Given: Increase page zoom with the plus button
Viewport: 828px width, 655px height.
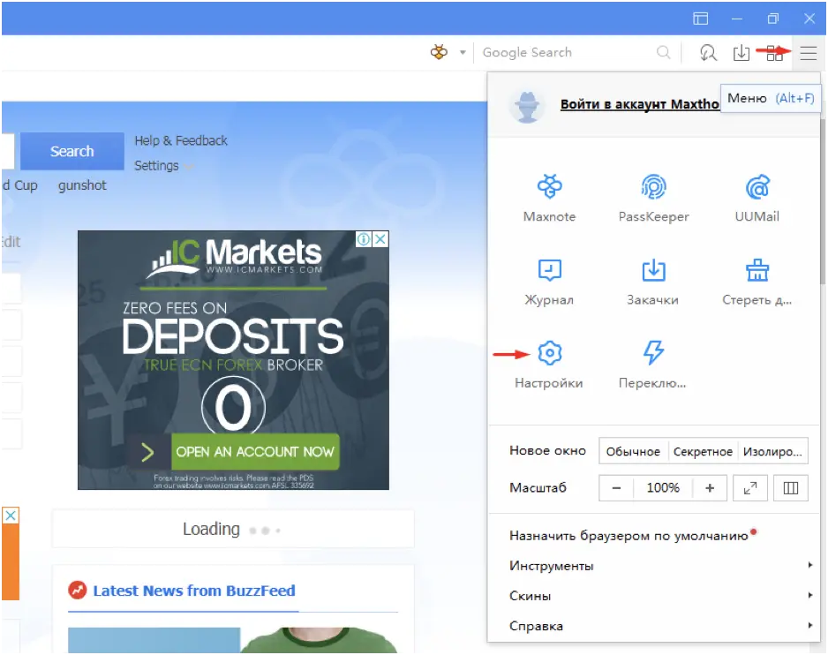Looking at the screenshot, I should [710, 487].
